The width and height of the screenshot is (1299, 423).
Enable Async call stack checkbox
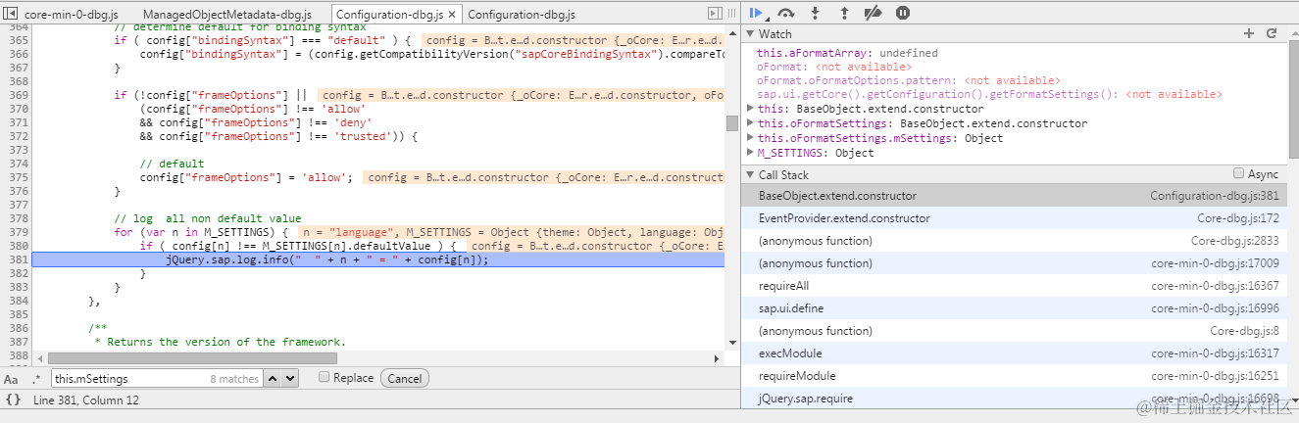tap(1238, 174)
